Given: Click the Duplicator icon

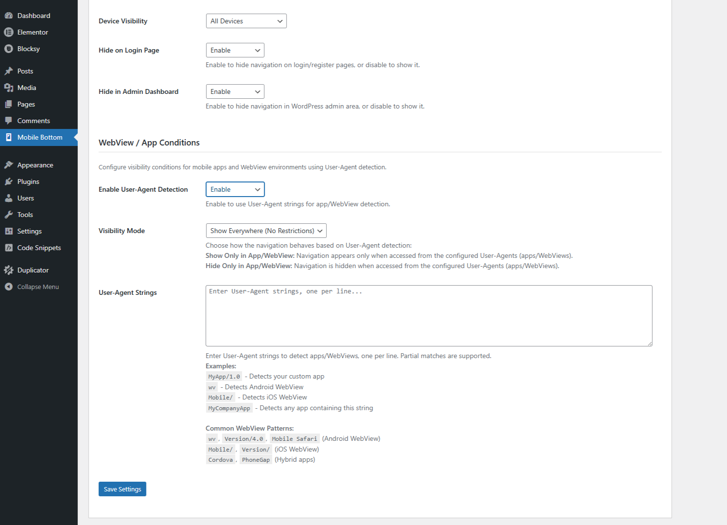Looking at the screenshot, I should tap(8, 270).
